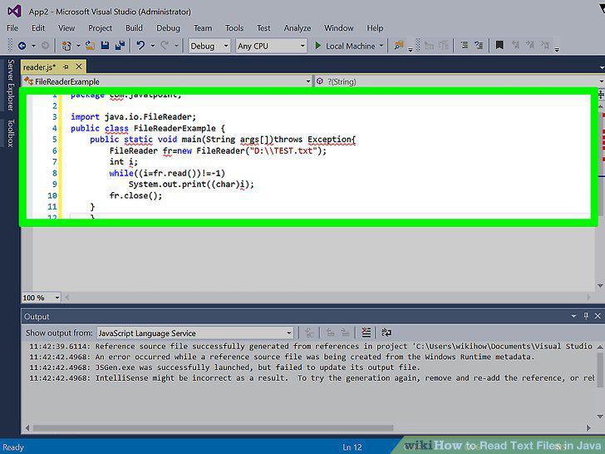Save reader.js with the Save icon

105,46
